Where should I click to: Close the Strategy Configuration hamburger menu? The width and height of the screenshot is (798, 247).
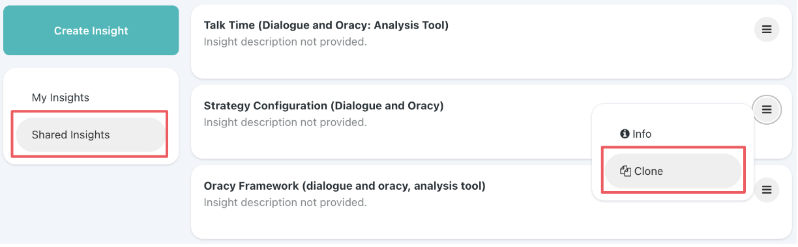tap(767, 109)
